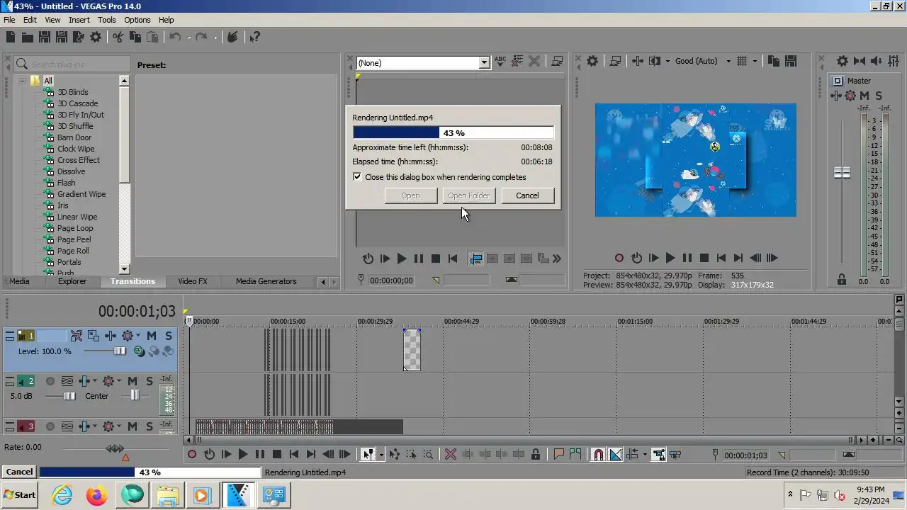Open the split screen view dropdown arrow
907x510 pixels.
667,62
